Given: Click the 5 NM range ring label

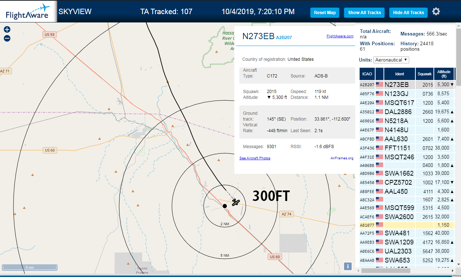Looking at the screenshot, I should [225, 256].
